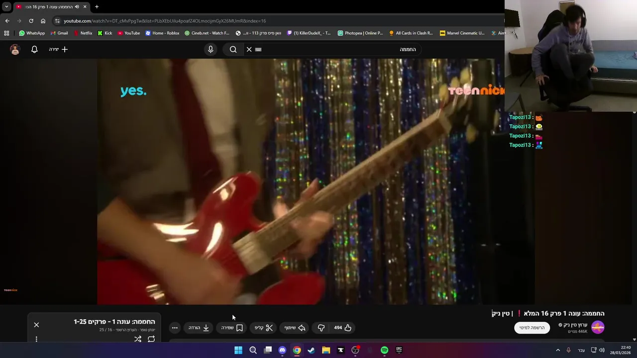Viewport: 637px width, 358px height.
Task: Open the tab search dropdown arrow
Action: click(x=6, y=6)
